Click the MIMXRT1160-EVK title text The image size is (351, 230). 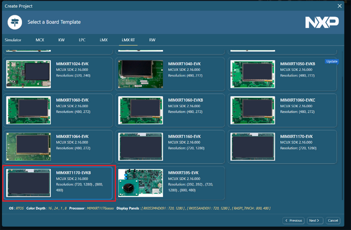pyautogui.click(x=184, y=136)
